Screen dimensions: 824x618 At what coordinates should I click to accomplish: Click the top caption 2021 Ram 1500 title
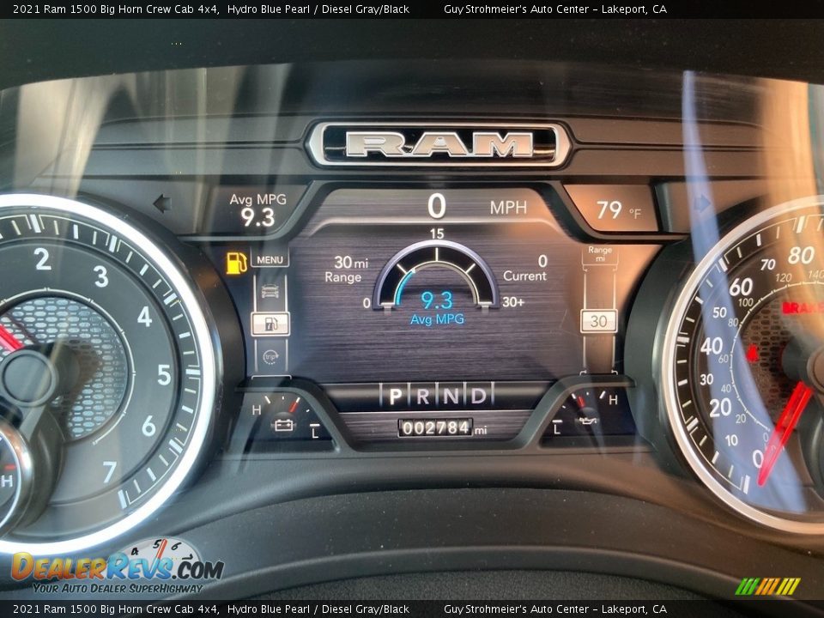click(211, 9)
